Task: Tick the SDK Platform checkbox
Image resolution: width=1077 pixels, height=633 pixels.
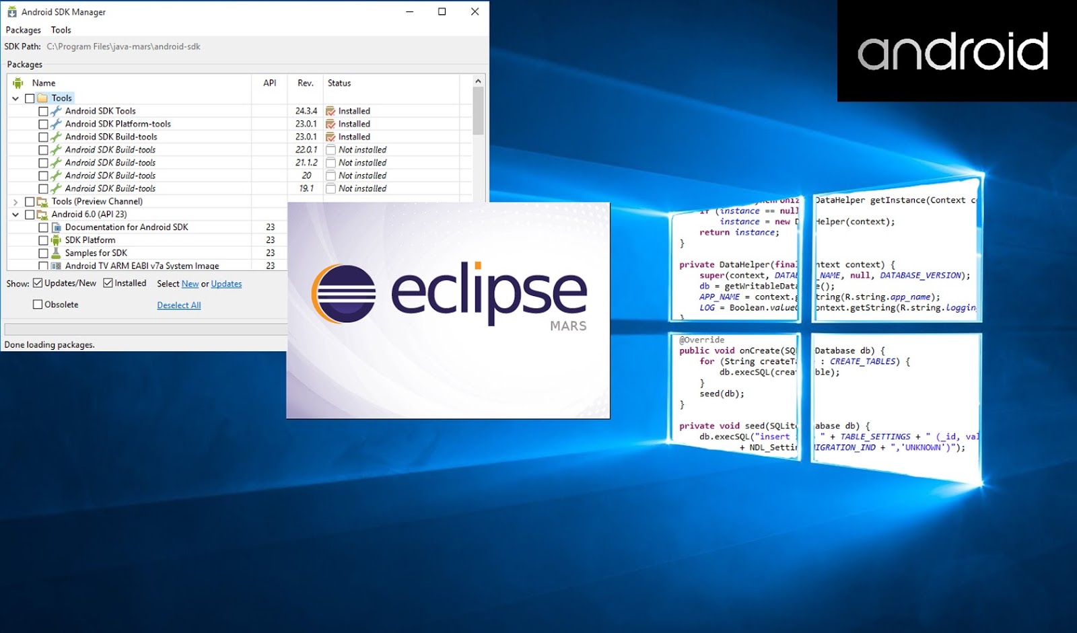Action: [43, 240]
